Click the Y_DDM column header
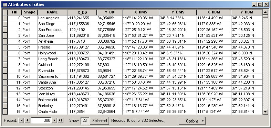The image size is (271, 128). [247, 12]
